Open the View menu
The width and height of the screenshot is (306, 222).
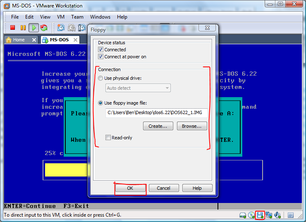point(45,17)
